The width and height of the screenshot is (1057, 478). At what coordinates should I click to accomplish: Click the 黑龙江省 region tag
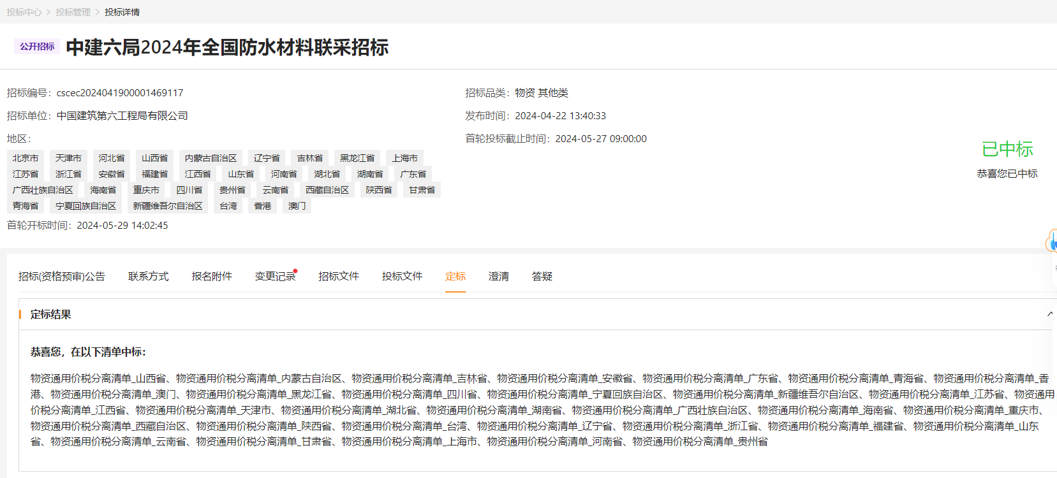tap(357, 158)
